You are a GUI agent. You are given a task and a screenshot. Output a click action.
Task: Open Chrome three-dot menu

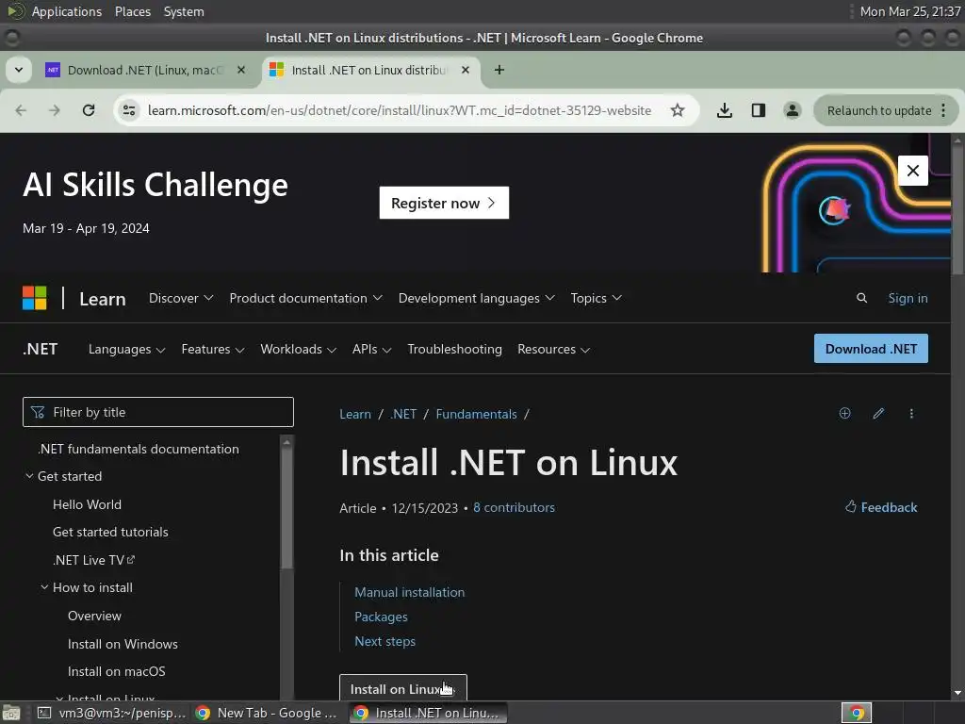click(x=944, y=110)
